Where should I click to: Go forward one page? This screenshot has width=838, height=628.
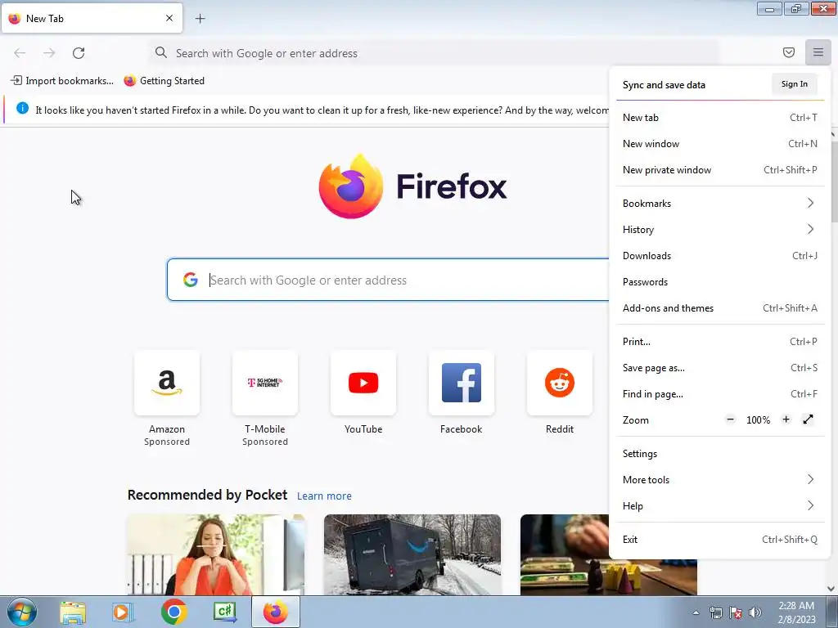coord(49,53)
